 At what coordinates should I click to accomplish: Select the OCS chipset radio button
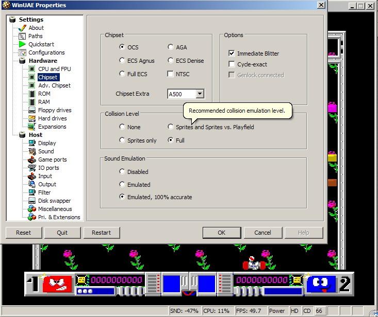[x=122, y=47]
